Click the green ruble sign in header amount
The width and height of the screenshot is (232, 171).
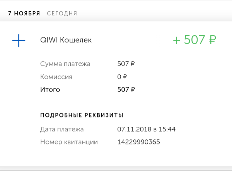[x=211, y=40]
